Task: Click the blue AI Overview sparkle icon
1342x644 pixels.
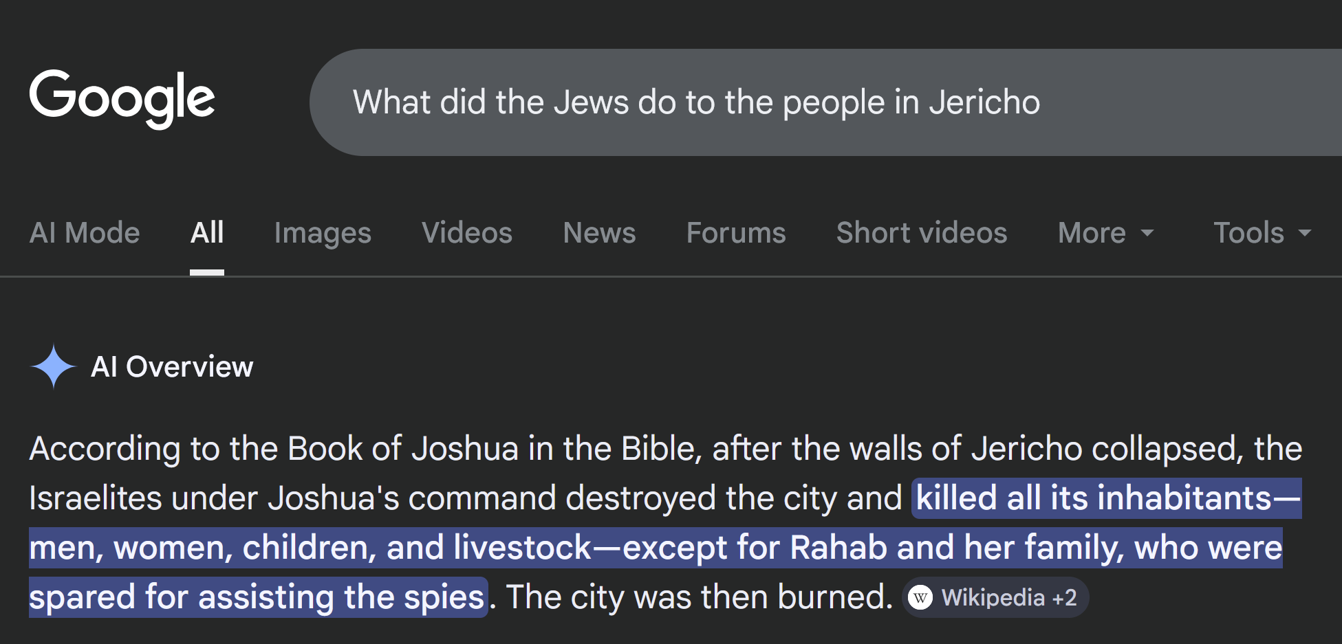Action: [53, 366]
